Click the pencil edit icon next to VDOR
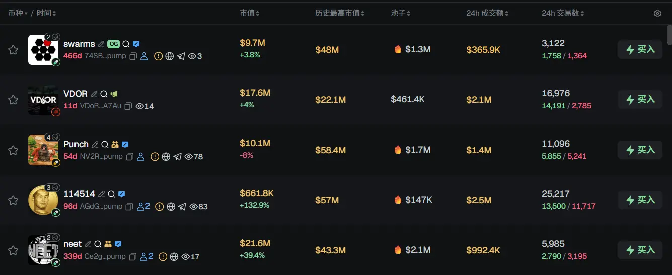Viewport: 672px width, 275px height. 94,94
